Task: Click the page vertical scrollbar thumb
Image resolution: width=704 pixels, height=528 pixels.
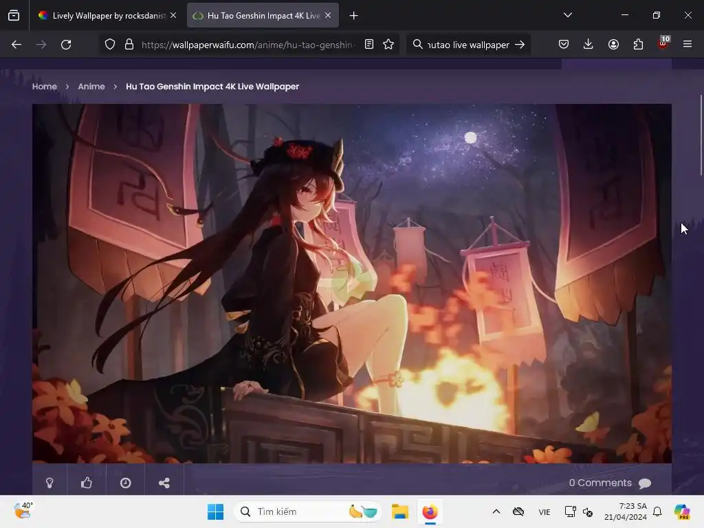Action: click(701, 135)
